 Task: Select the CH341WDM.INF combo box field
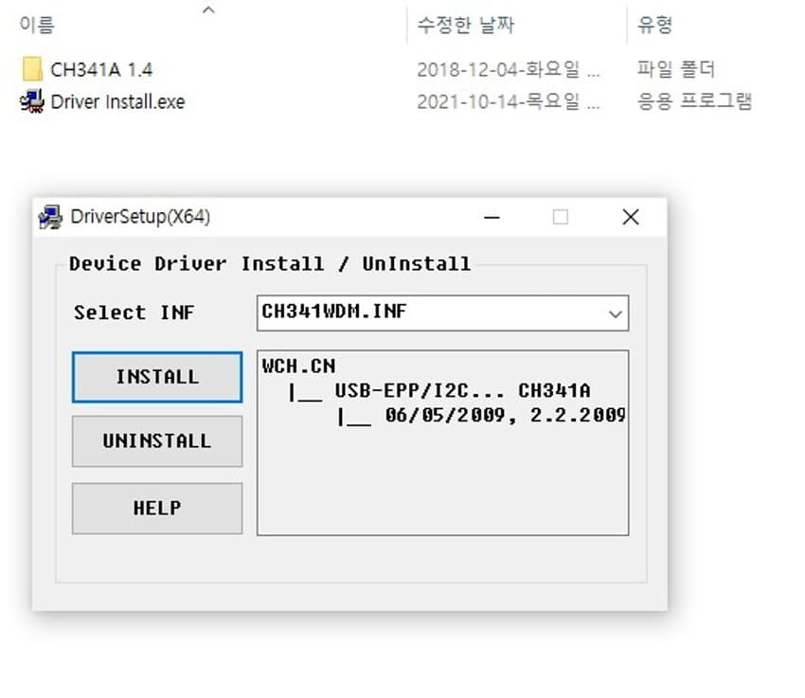point(442,313)
